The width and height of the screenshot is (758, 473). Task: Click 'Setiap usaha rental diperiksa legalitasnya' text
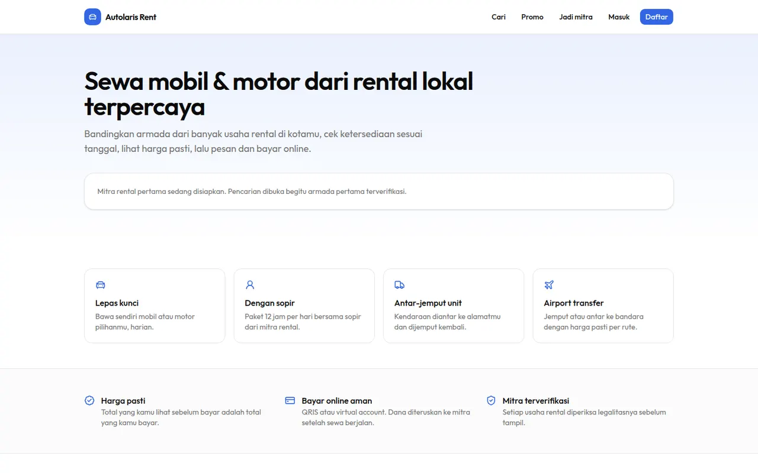coord(584,417)
